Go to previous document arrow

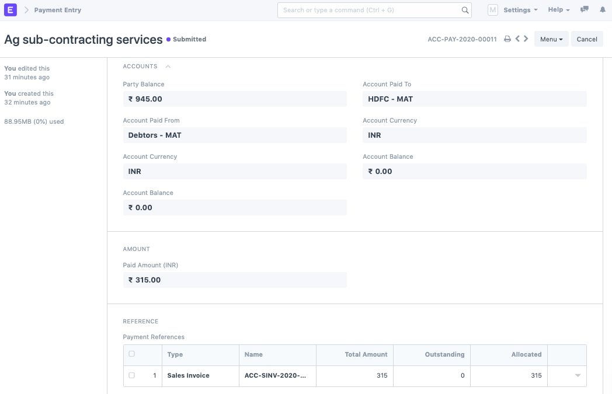click(x=517, y=39)
